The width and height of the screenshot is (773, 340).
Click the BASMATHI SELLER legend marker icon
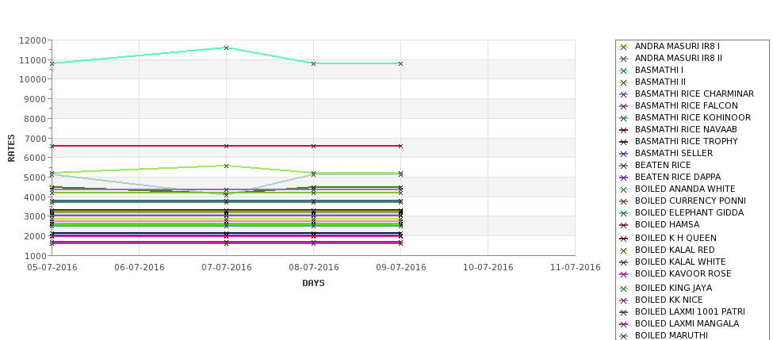[624, 154]
